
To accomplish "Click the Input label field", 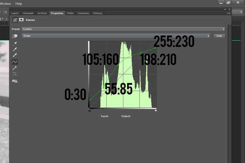I will [105, 116].
